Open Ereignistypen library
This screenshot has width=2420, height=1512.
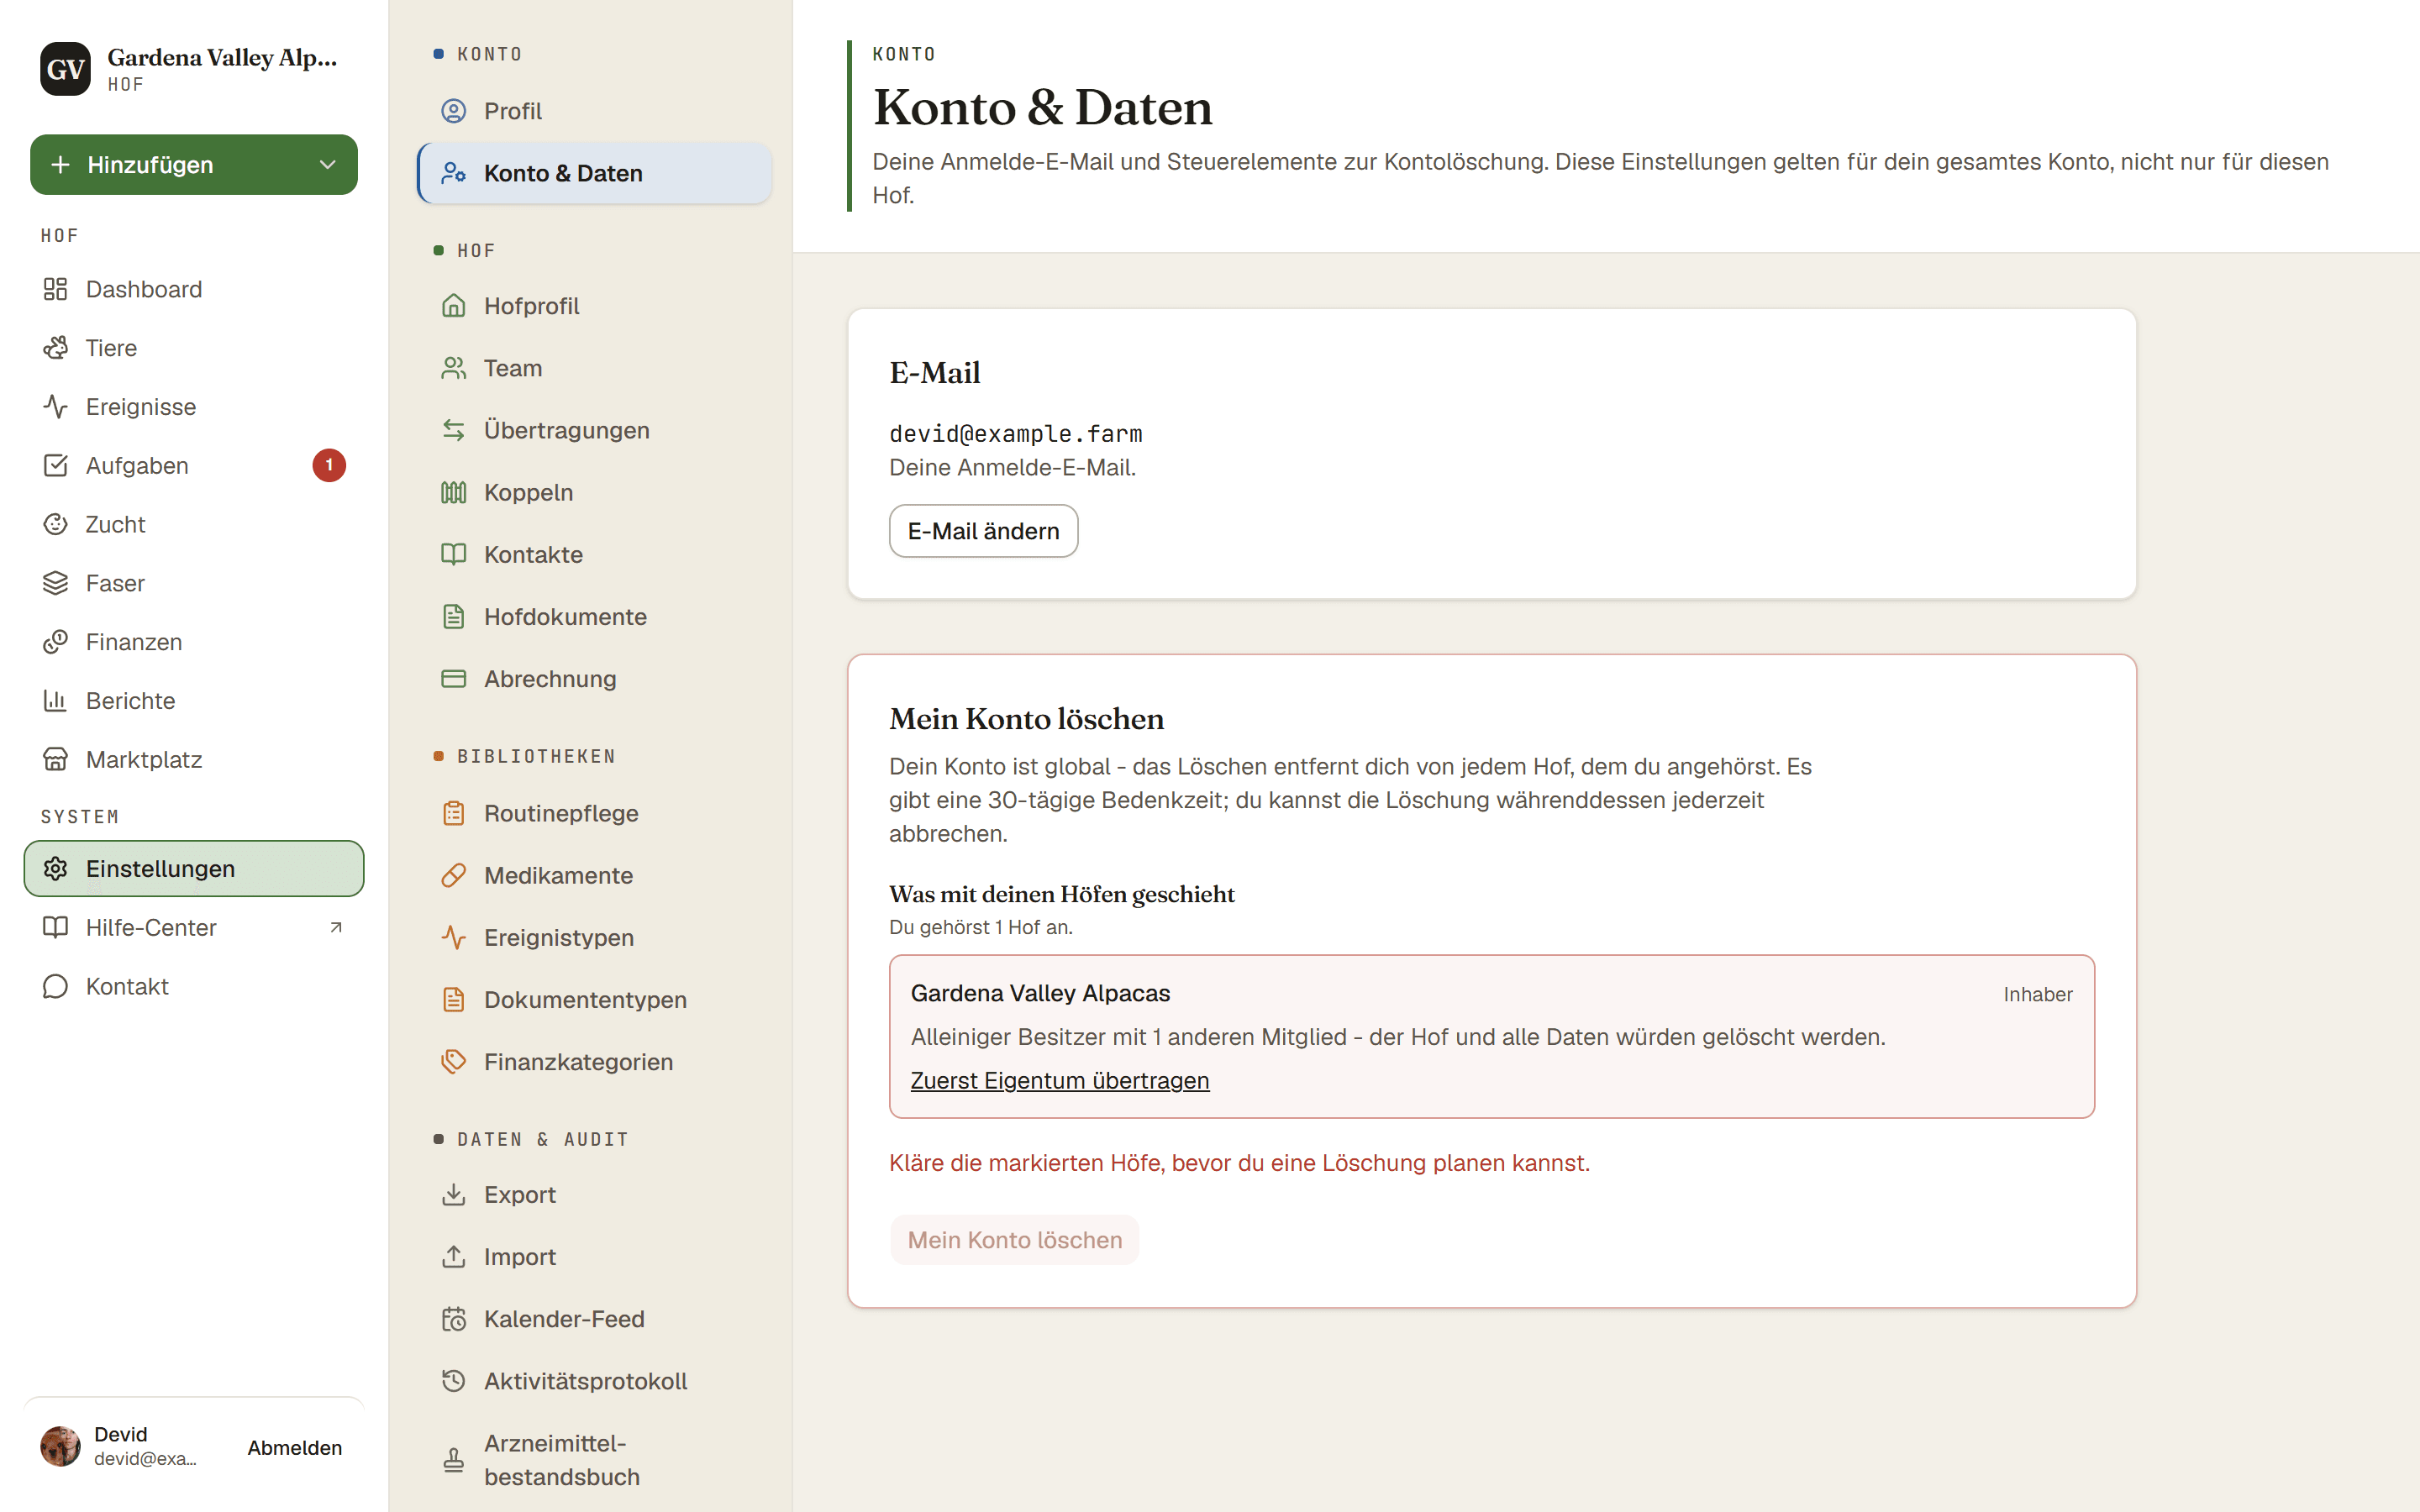click(x=594, y=938)
